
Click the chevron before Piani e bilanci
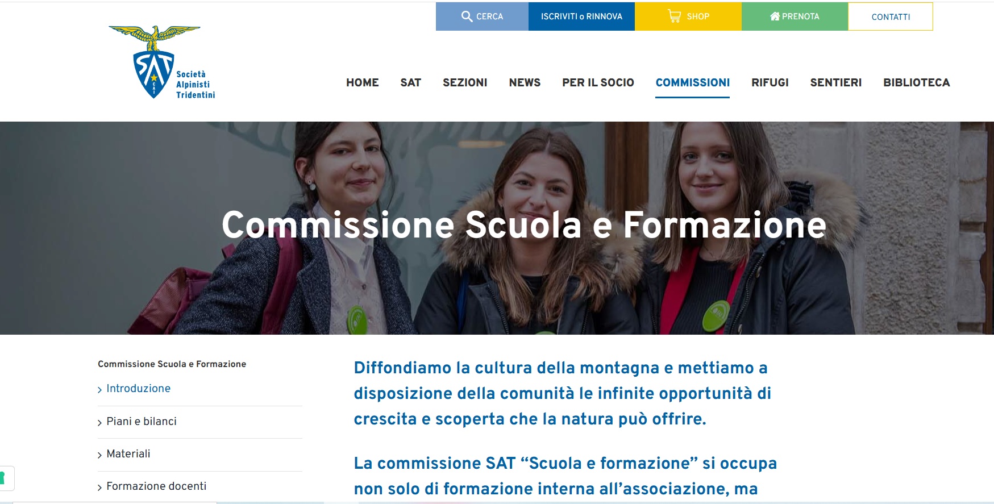pos(99,422)
